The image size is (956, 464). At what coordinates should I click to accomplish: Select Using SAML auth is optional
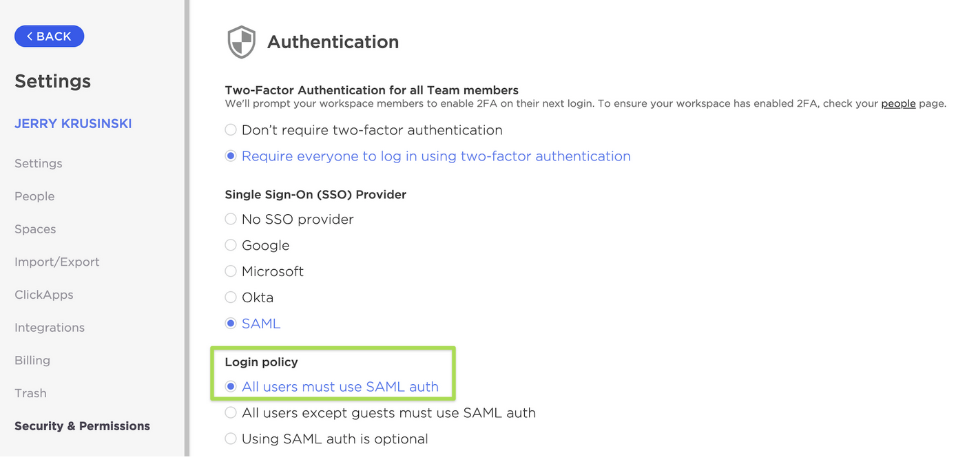coord(231,439)
